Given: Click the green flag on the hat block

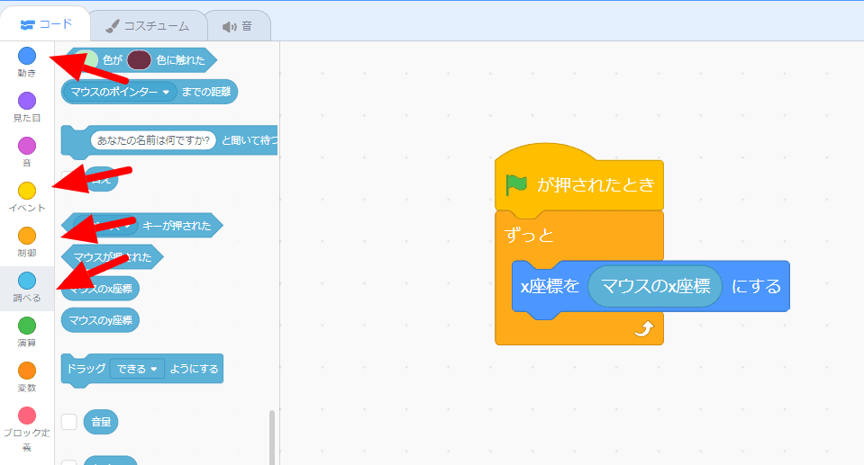Looking at the screenshot, I should pyautogui.click(x=516, y=185).
